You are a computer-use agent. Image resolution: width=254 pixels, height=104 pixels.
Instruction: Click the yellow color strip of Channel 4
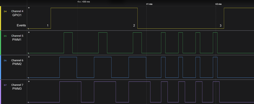[1, 18]
